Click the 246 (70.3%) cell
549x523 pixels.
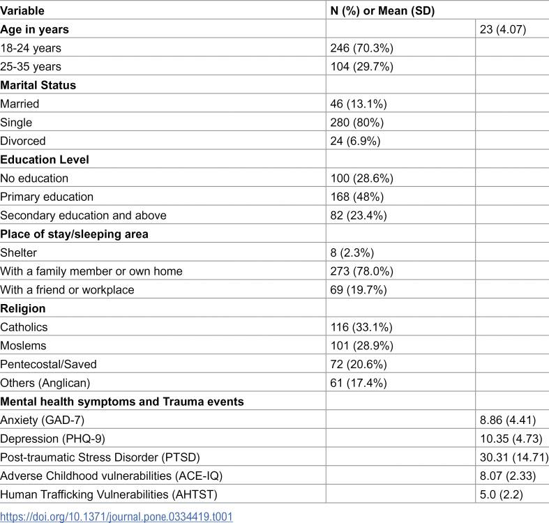click(x=361, y=48)
